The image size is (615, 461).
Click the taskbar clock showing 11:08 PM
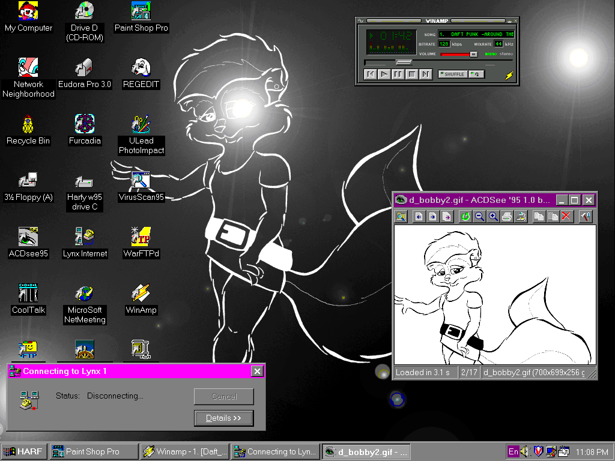[592, 452]
